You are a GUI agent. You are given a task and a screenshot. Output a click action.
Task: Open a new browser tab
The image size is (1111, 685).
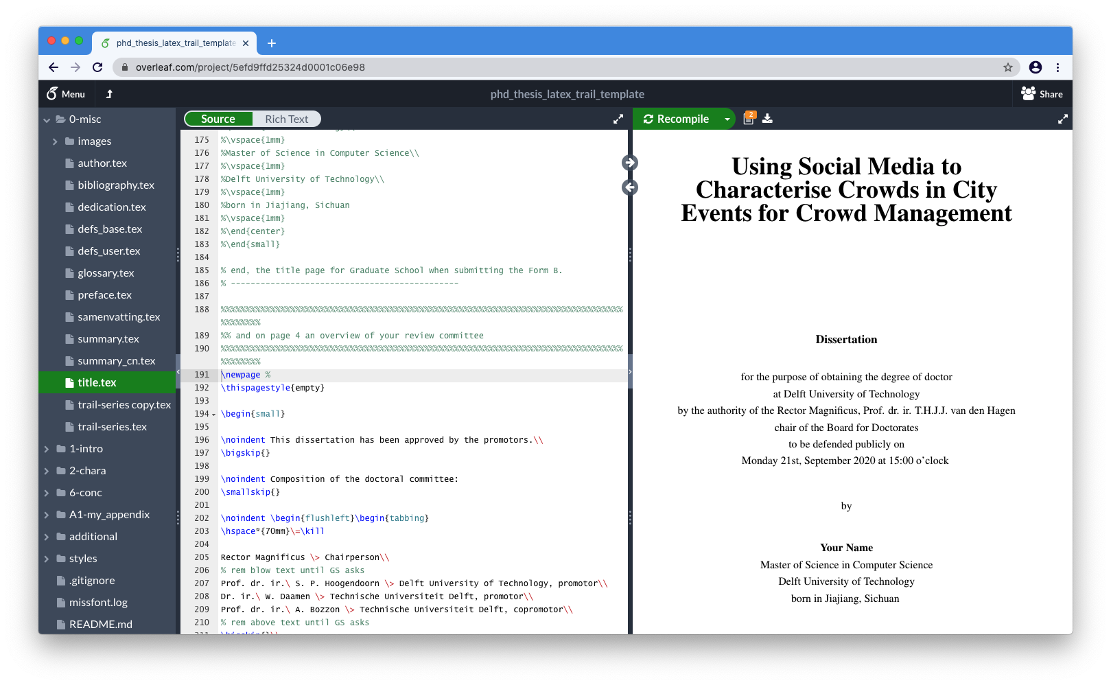272,43
